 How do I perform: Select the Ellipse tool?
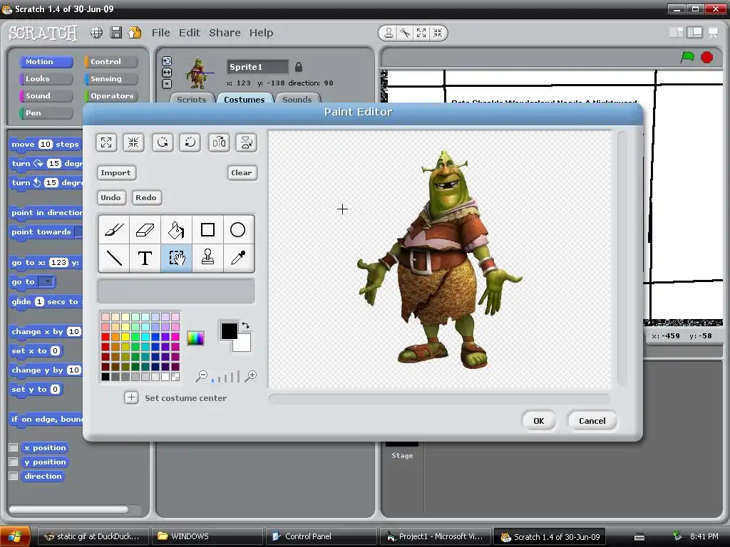pos(238,229)
